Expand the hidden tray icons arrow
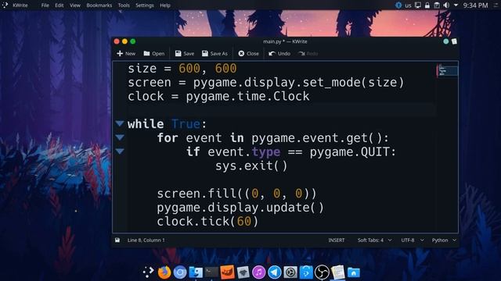 tap(456, 5)
